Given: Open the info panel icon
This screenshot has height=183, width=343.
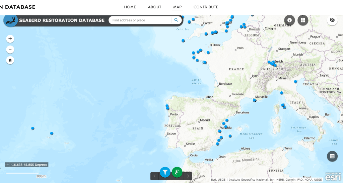Looking at the screenshot, I should click(289, 20).
